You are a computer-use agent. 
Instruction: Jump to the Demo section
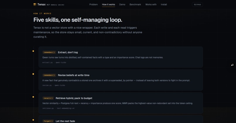coord(122,4)
